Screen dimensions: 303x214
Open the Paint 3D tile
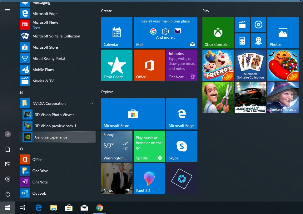point(149,179)
